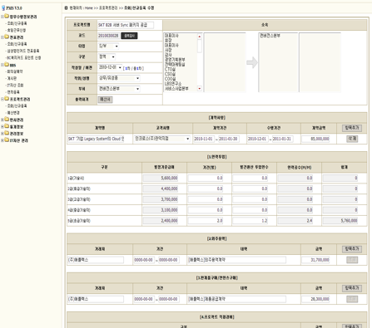The height and width of the screenshot is (328, 372).
Task: Open the first folder icon under PMS V3.0
Action: (x=7, y=17)
